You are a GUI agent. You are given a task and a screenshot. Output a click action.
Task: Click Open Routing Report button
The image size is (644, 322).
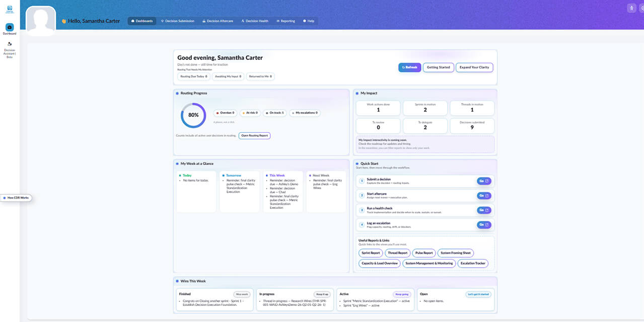click(x=254, y=135)
